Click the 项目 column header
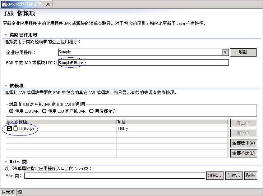Viewport: 263px width, 196px height. pyautogui.click(x=172, y=122)
